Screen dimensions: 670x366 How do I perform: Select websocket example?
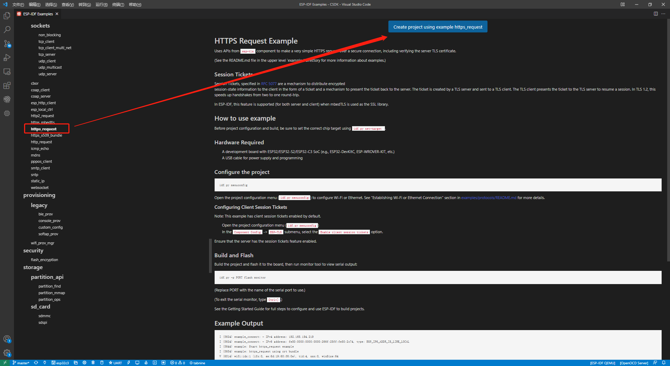(40, 188)
